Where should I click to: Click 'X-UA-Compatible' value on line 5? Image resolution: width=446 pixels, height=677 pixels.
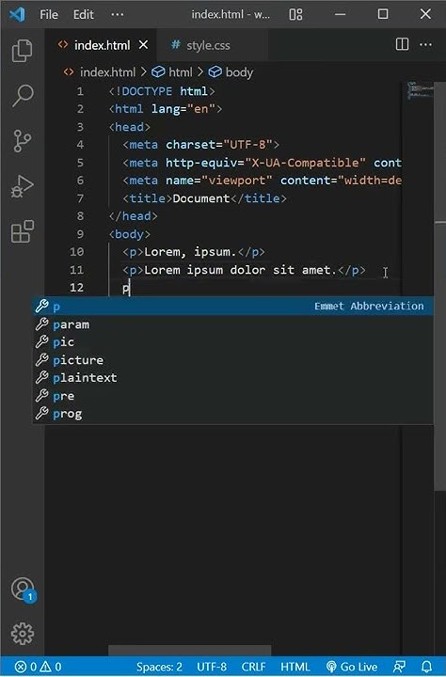click(305, 163)
